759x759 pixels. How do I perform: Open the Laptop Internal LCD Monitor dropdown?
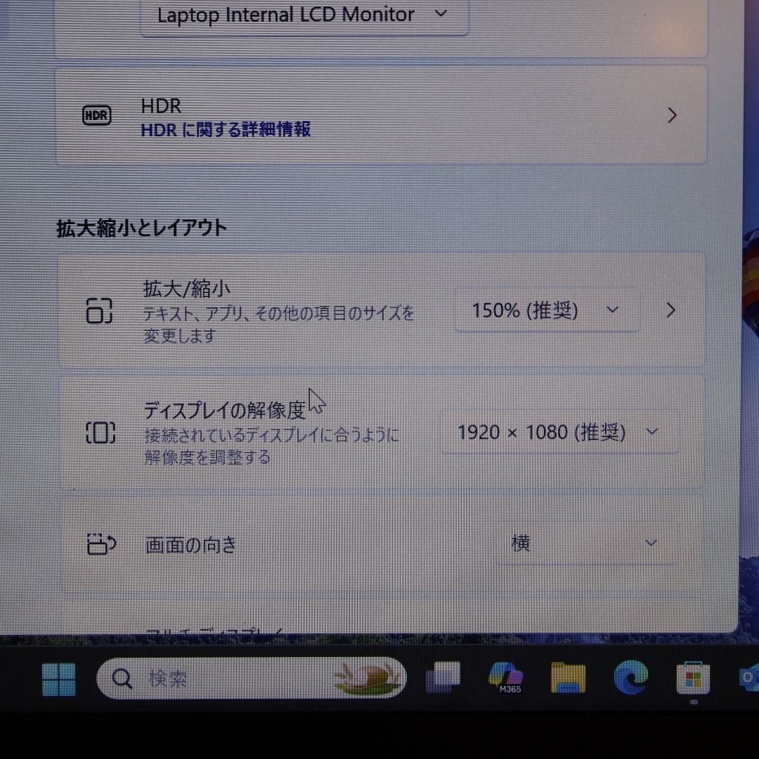coord(304,15)
